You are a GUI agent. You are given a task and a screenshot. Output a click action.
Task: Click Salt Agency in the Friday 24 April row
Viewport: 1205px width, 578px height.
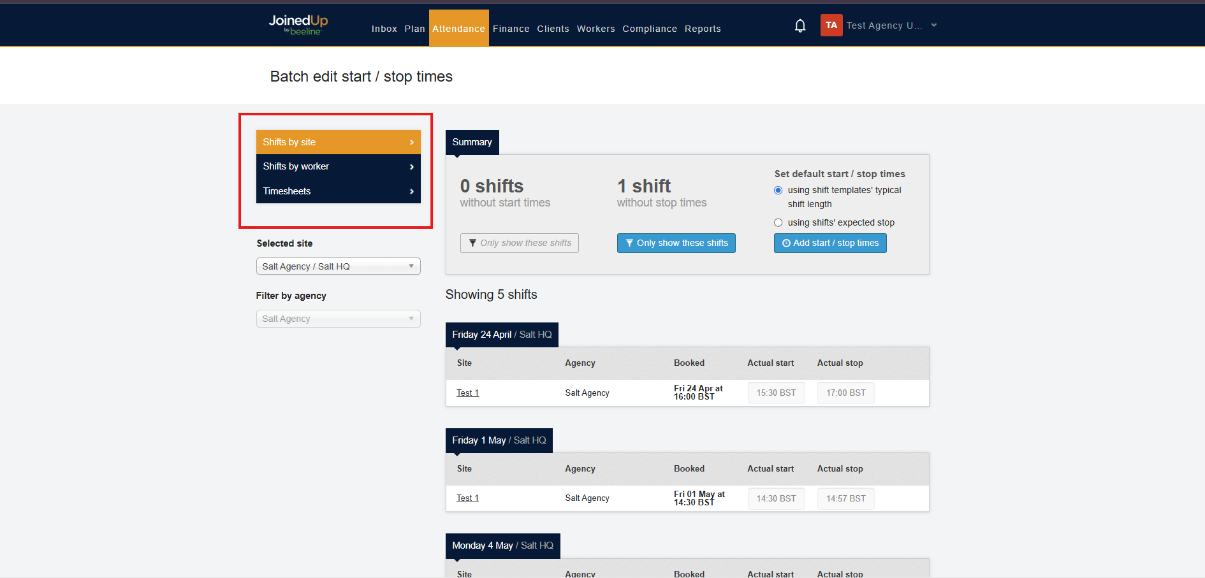pyautogui.click(x=587, y=393)
